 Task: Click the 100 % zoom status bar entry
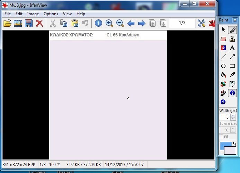pos(55,165)
